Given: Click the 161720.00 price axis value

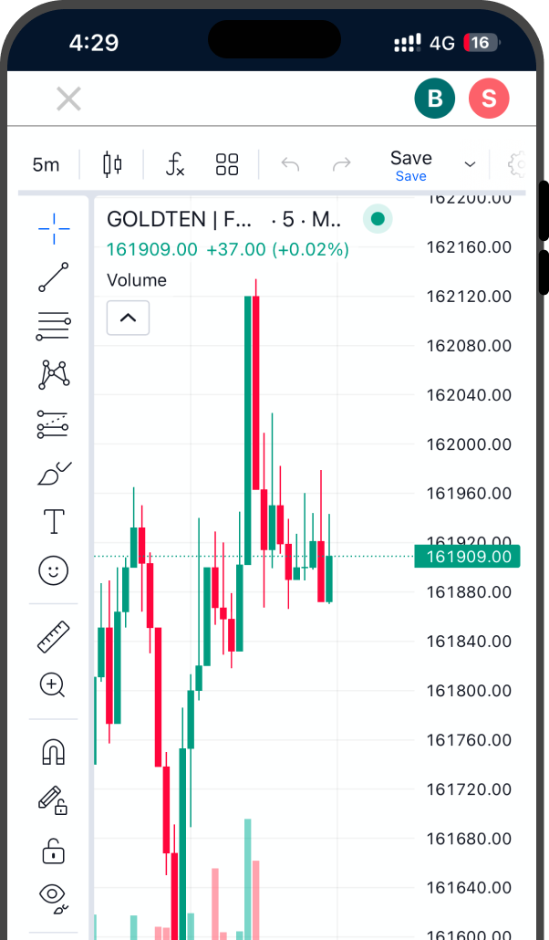Looking at the screenshot, I should [470, 789].
